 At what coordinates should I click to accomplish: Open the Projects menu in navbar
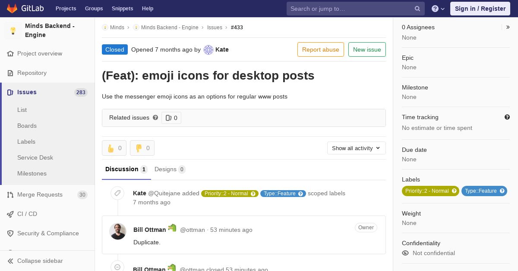click(66, 9)
